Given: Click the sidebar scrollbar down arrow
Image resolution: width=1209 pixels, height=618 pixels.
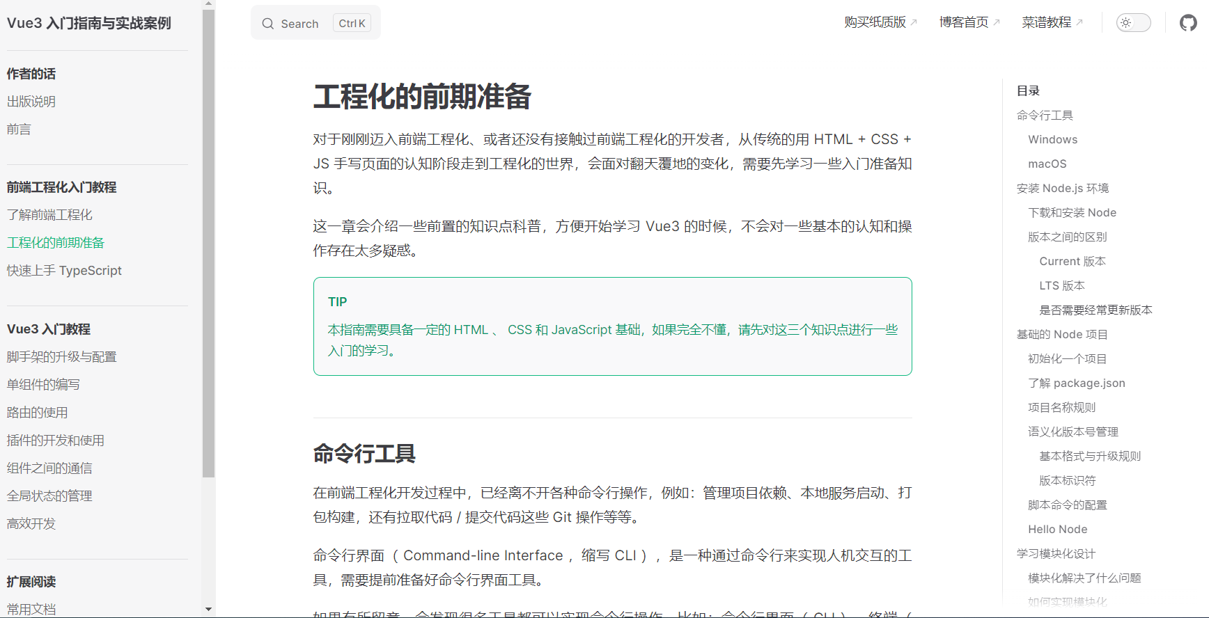Looking at the screenshot, I should pyautogui.click(x=208, y=610).
